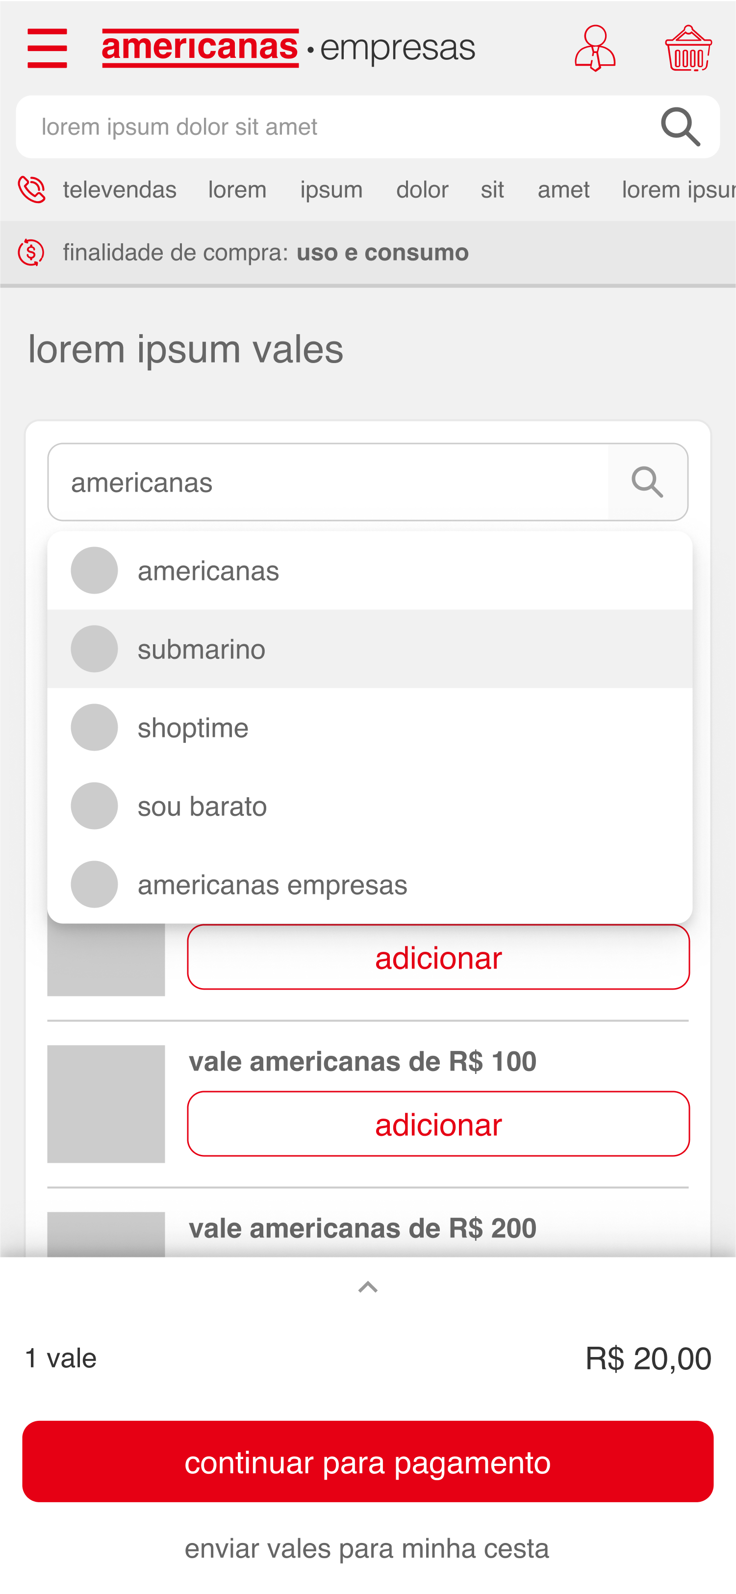Pick sou barato from the list
736x1594 pixels.
[370, 806]
